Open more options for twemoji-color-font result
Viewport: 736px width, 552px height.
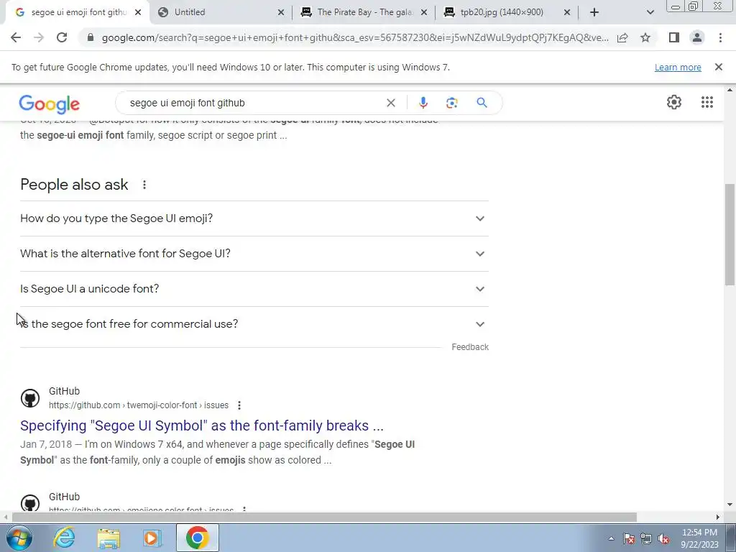[x=239, y=405]
